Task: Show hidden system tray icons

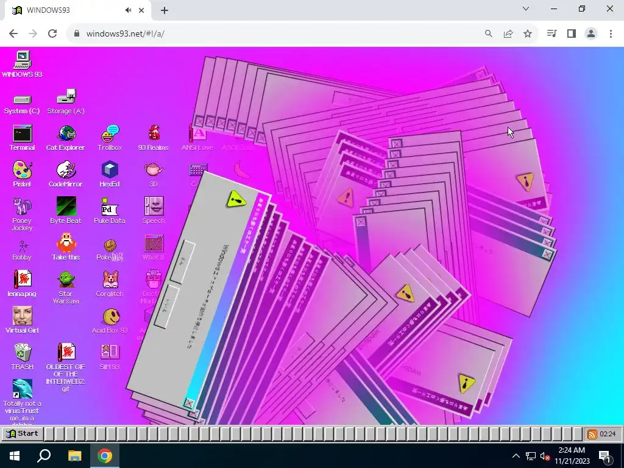Action: (x=516, y=456)
